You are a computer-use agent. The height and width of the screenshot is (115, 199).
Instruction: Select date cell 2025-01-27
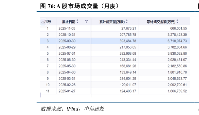pyautogui.click(x=67, y=91)
